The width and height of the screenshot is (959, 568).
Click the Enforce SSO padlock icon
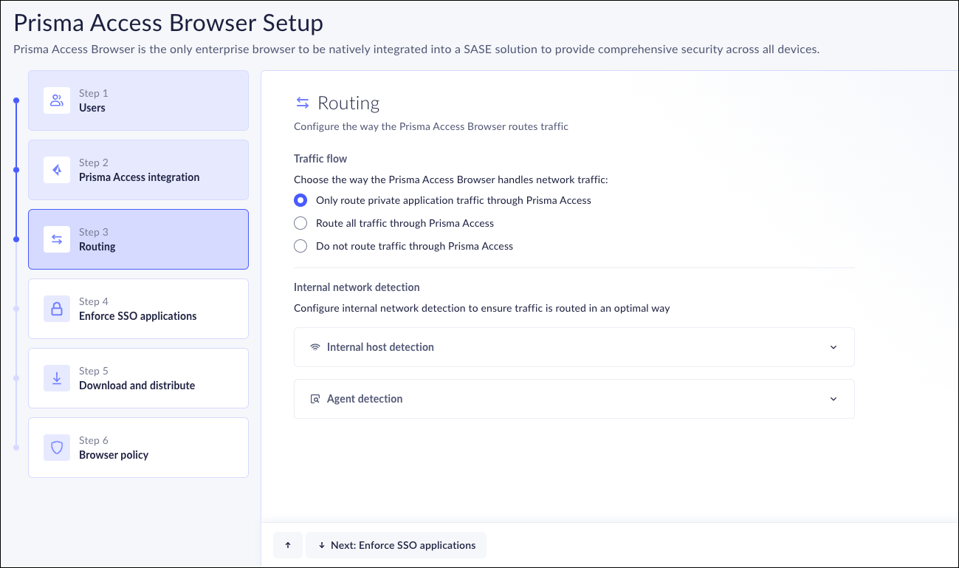pyautogui.click(x=57, y=309)
